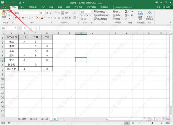Screen dimensions: 173x125
Task: Toggle Underline formatting
Action: (x=23, y=18)
